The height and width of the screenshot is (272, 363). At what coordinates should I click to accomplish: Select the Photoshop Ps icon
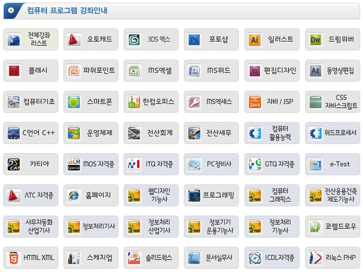tap(194, 39)
